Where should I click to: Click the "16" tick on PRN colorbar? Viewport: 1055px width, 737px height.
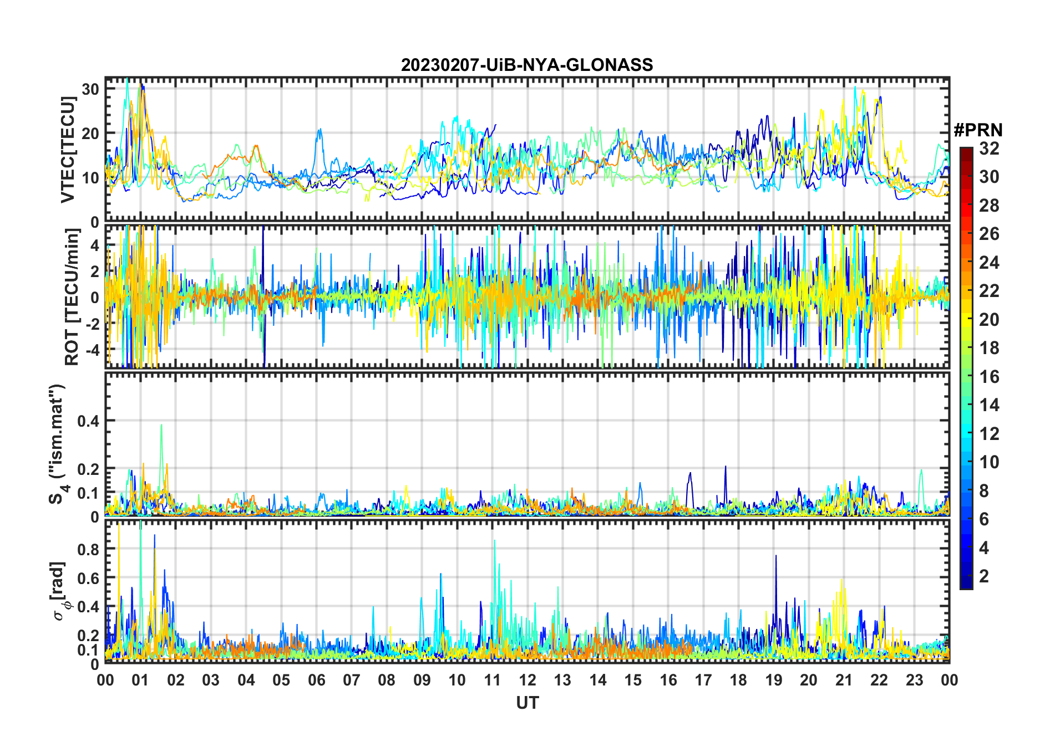990,377
